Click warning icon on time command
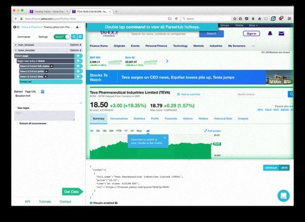Image resolution: width=305 pixels, height=222 pixels. (45, 76)
